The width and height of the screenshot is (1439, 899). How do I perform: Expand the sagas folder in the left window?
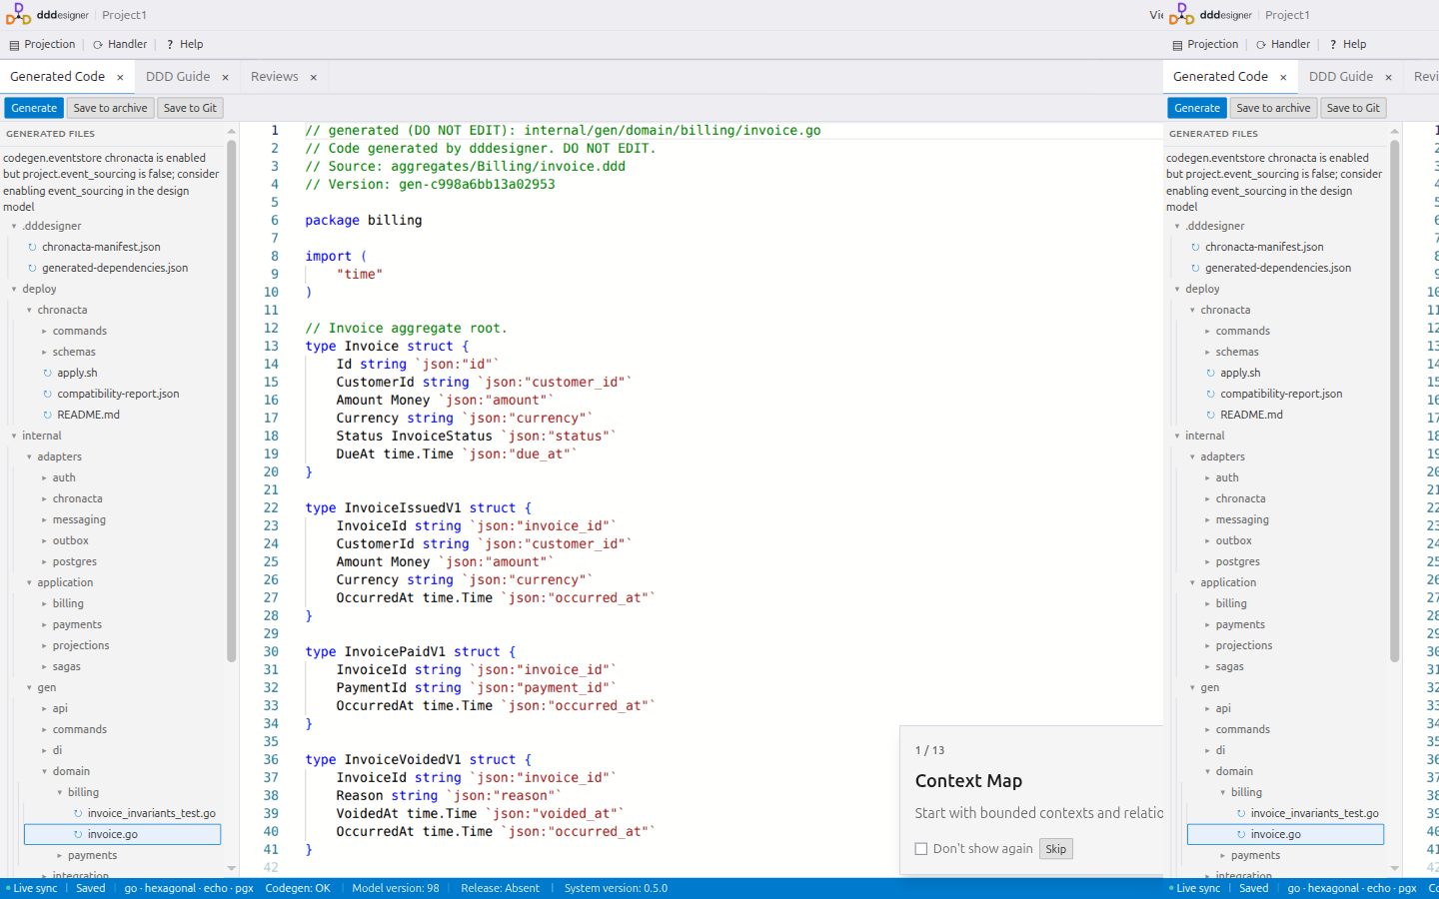coord(44,667)
